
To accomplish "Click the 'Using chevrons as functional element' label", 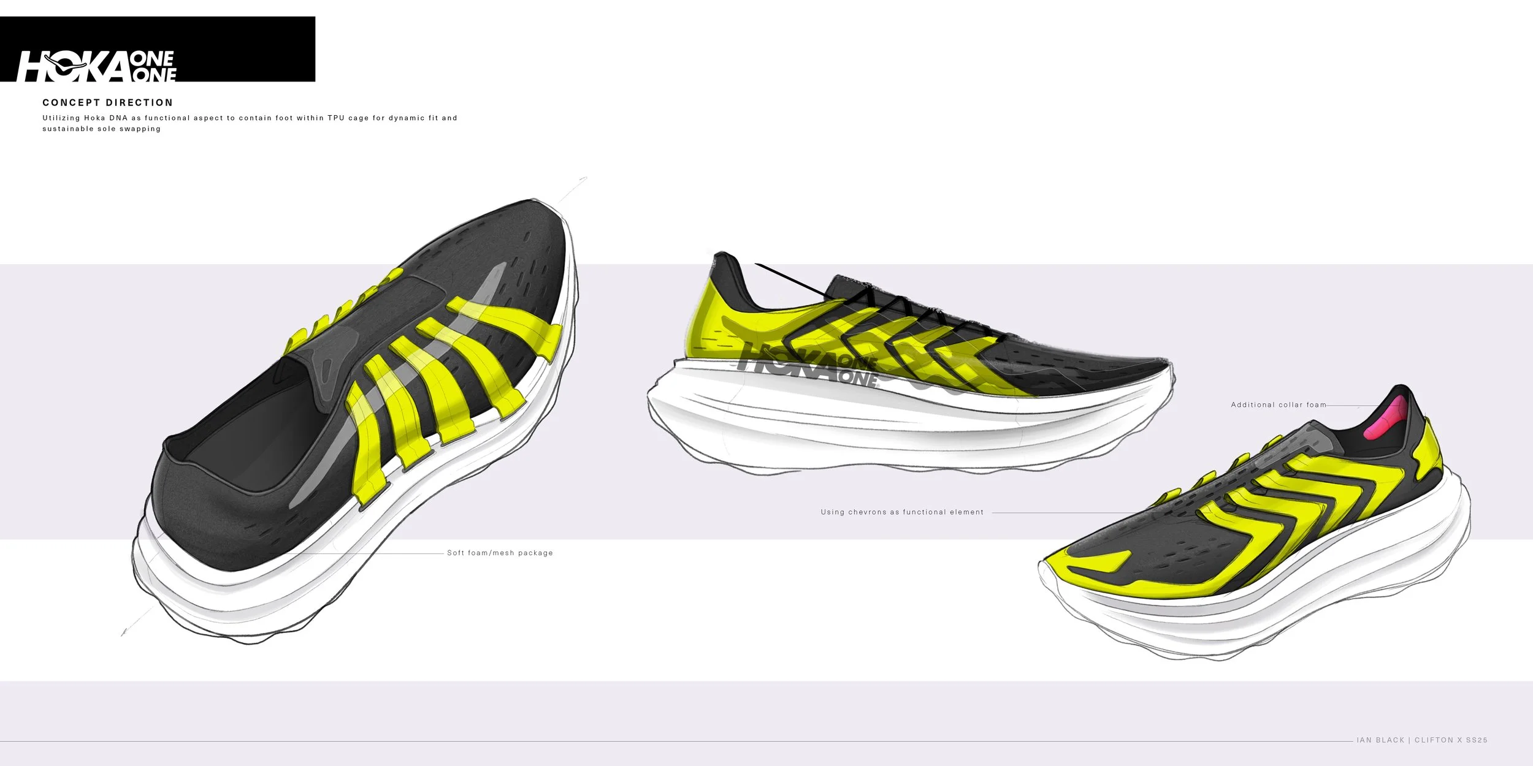I will tap(901, 512).
